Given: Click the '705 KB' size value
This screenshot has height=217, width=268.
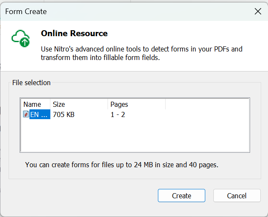Looking at the screenshot, I should [x=64, y=114].
